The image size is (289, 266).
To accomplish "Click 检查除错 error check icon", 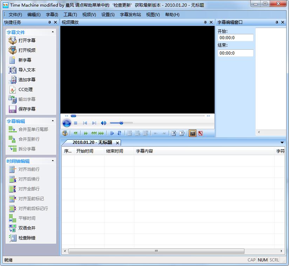I will [x=13, y=238].
